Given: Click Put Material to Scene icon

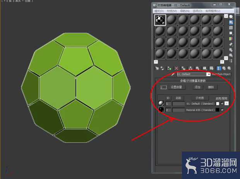Looking at the screenshot, I should (x=162, y=68).
